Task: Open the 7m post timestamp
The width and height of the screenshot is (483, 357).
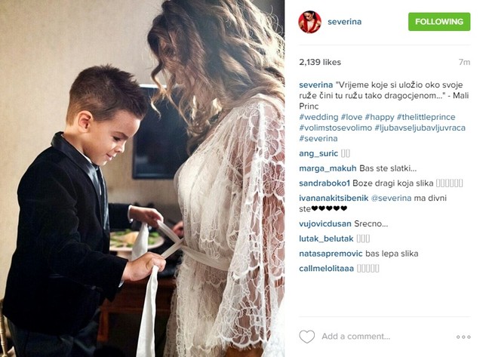Action: [x=464, y=62]
